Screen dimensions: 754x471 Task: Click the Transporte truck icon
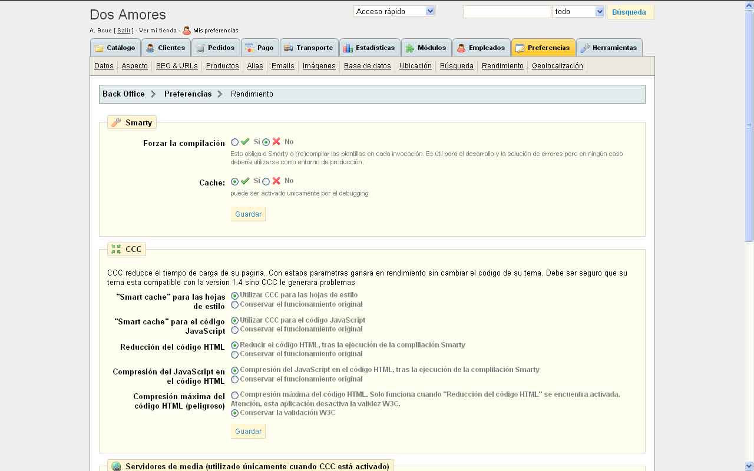point(289,48)
